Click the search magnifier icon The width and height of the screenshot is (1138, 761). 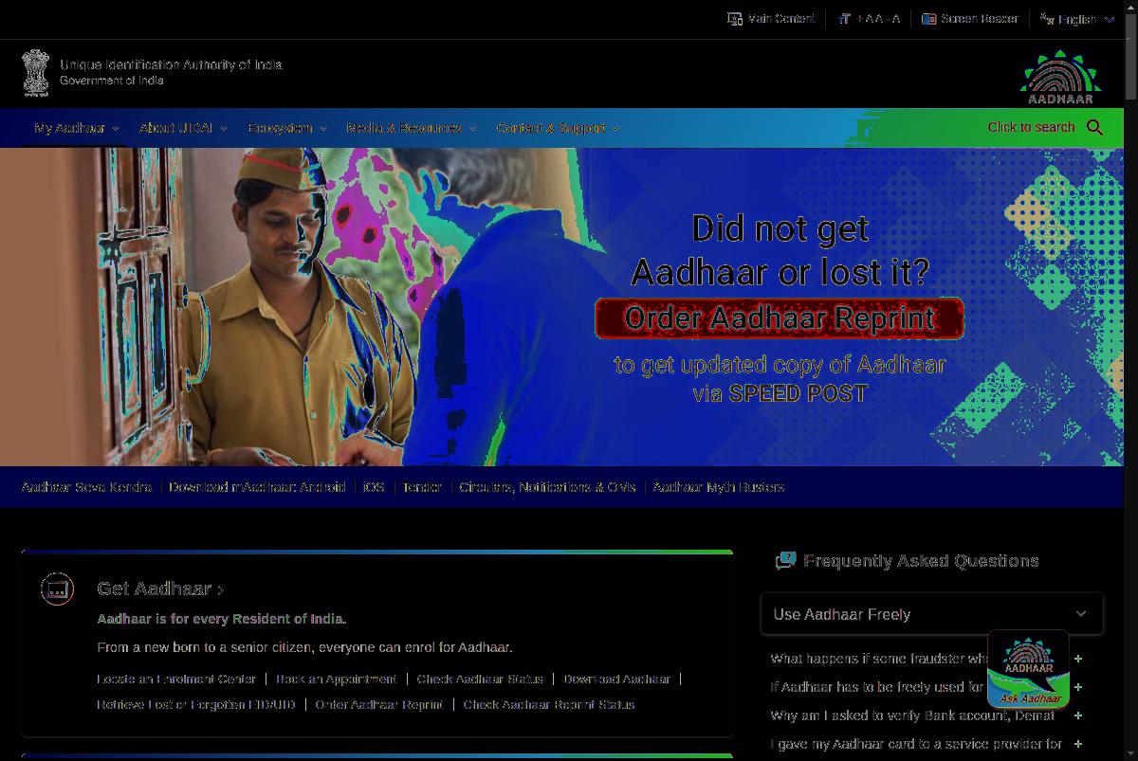click(x=1095, y=127)
